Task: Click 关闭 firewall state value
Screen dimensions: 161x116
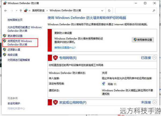Action: pos(104,73)
